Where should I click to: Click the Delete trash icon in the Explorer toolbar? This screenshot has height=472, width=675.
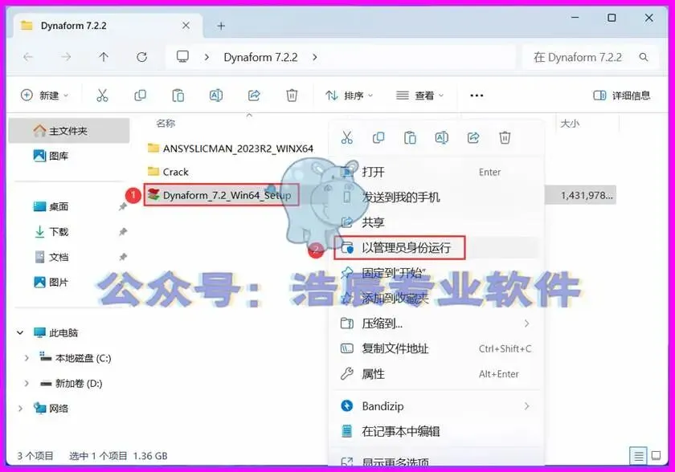point(292,95)
